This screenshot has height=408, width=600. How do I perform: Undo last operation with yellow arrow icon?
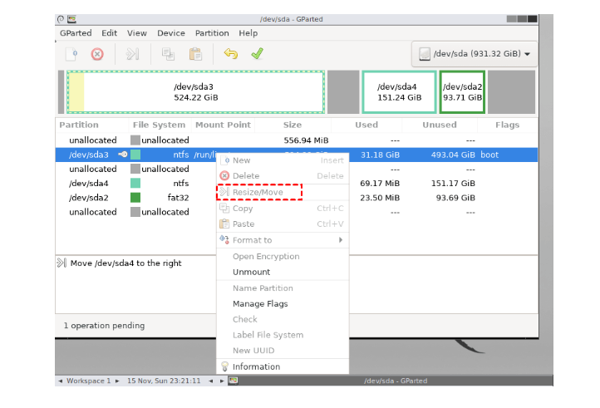(x=230, y=54)
